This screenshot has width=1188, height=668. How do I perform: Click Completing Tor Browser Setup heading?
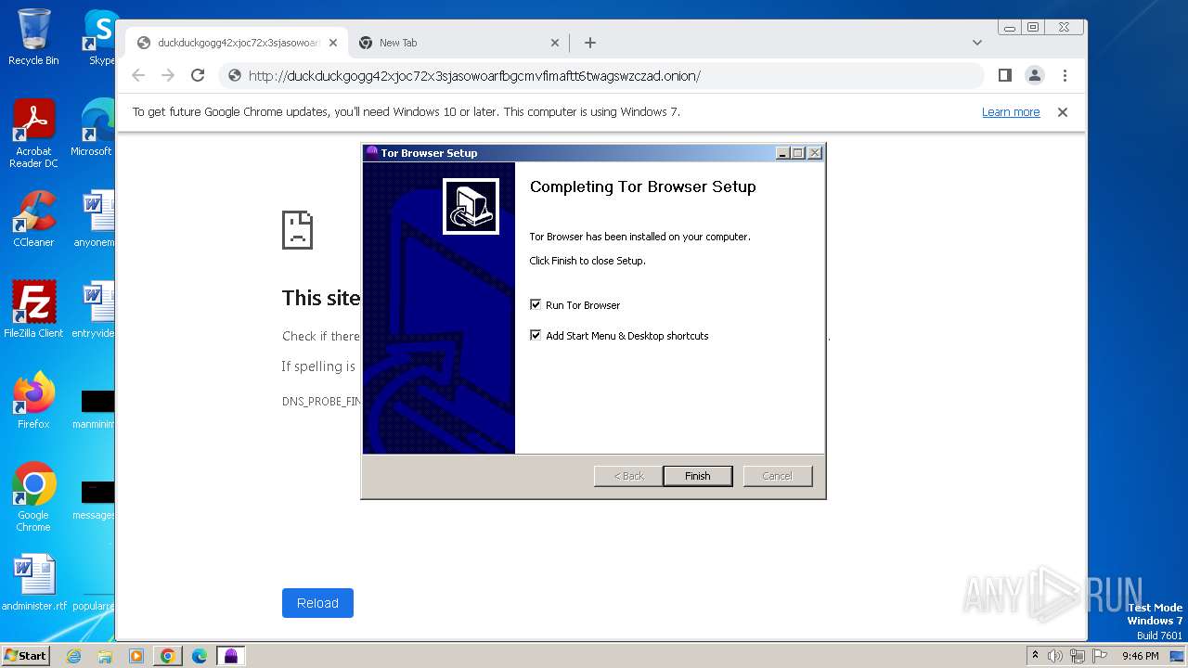(x=643, y=186)
